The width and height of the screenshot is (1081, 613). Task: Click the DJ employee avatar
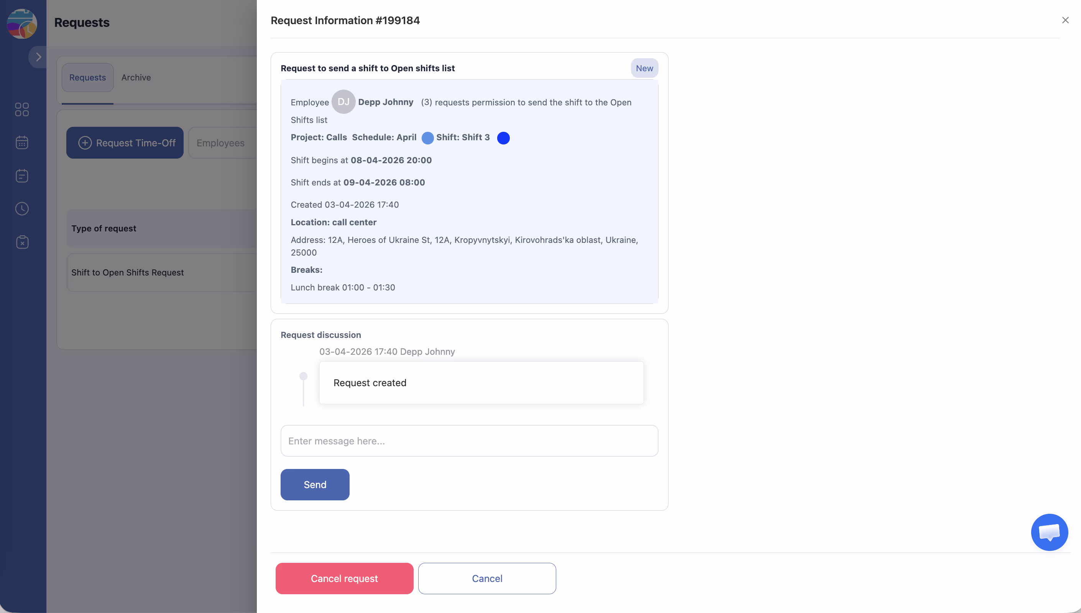tap(343, 102)
